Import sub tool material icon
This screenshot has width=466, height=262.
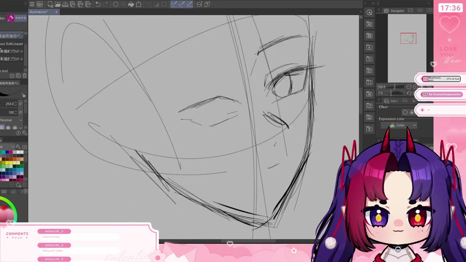12,76
